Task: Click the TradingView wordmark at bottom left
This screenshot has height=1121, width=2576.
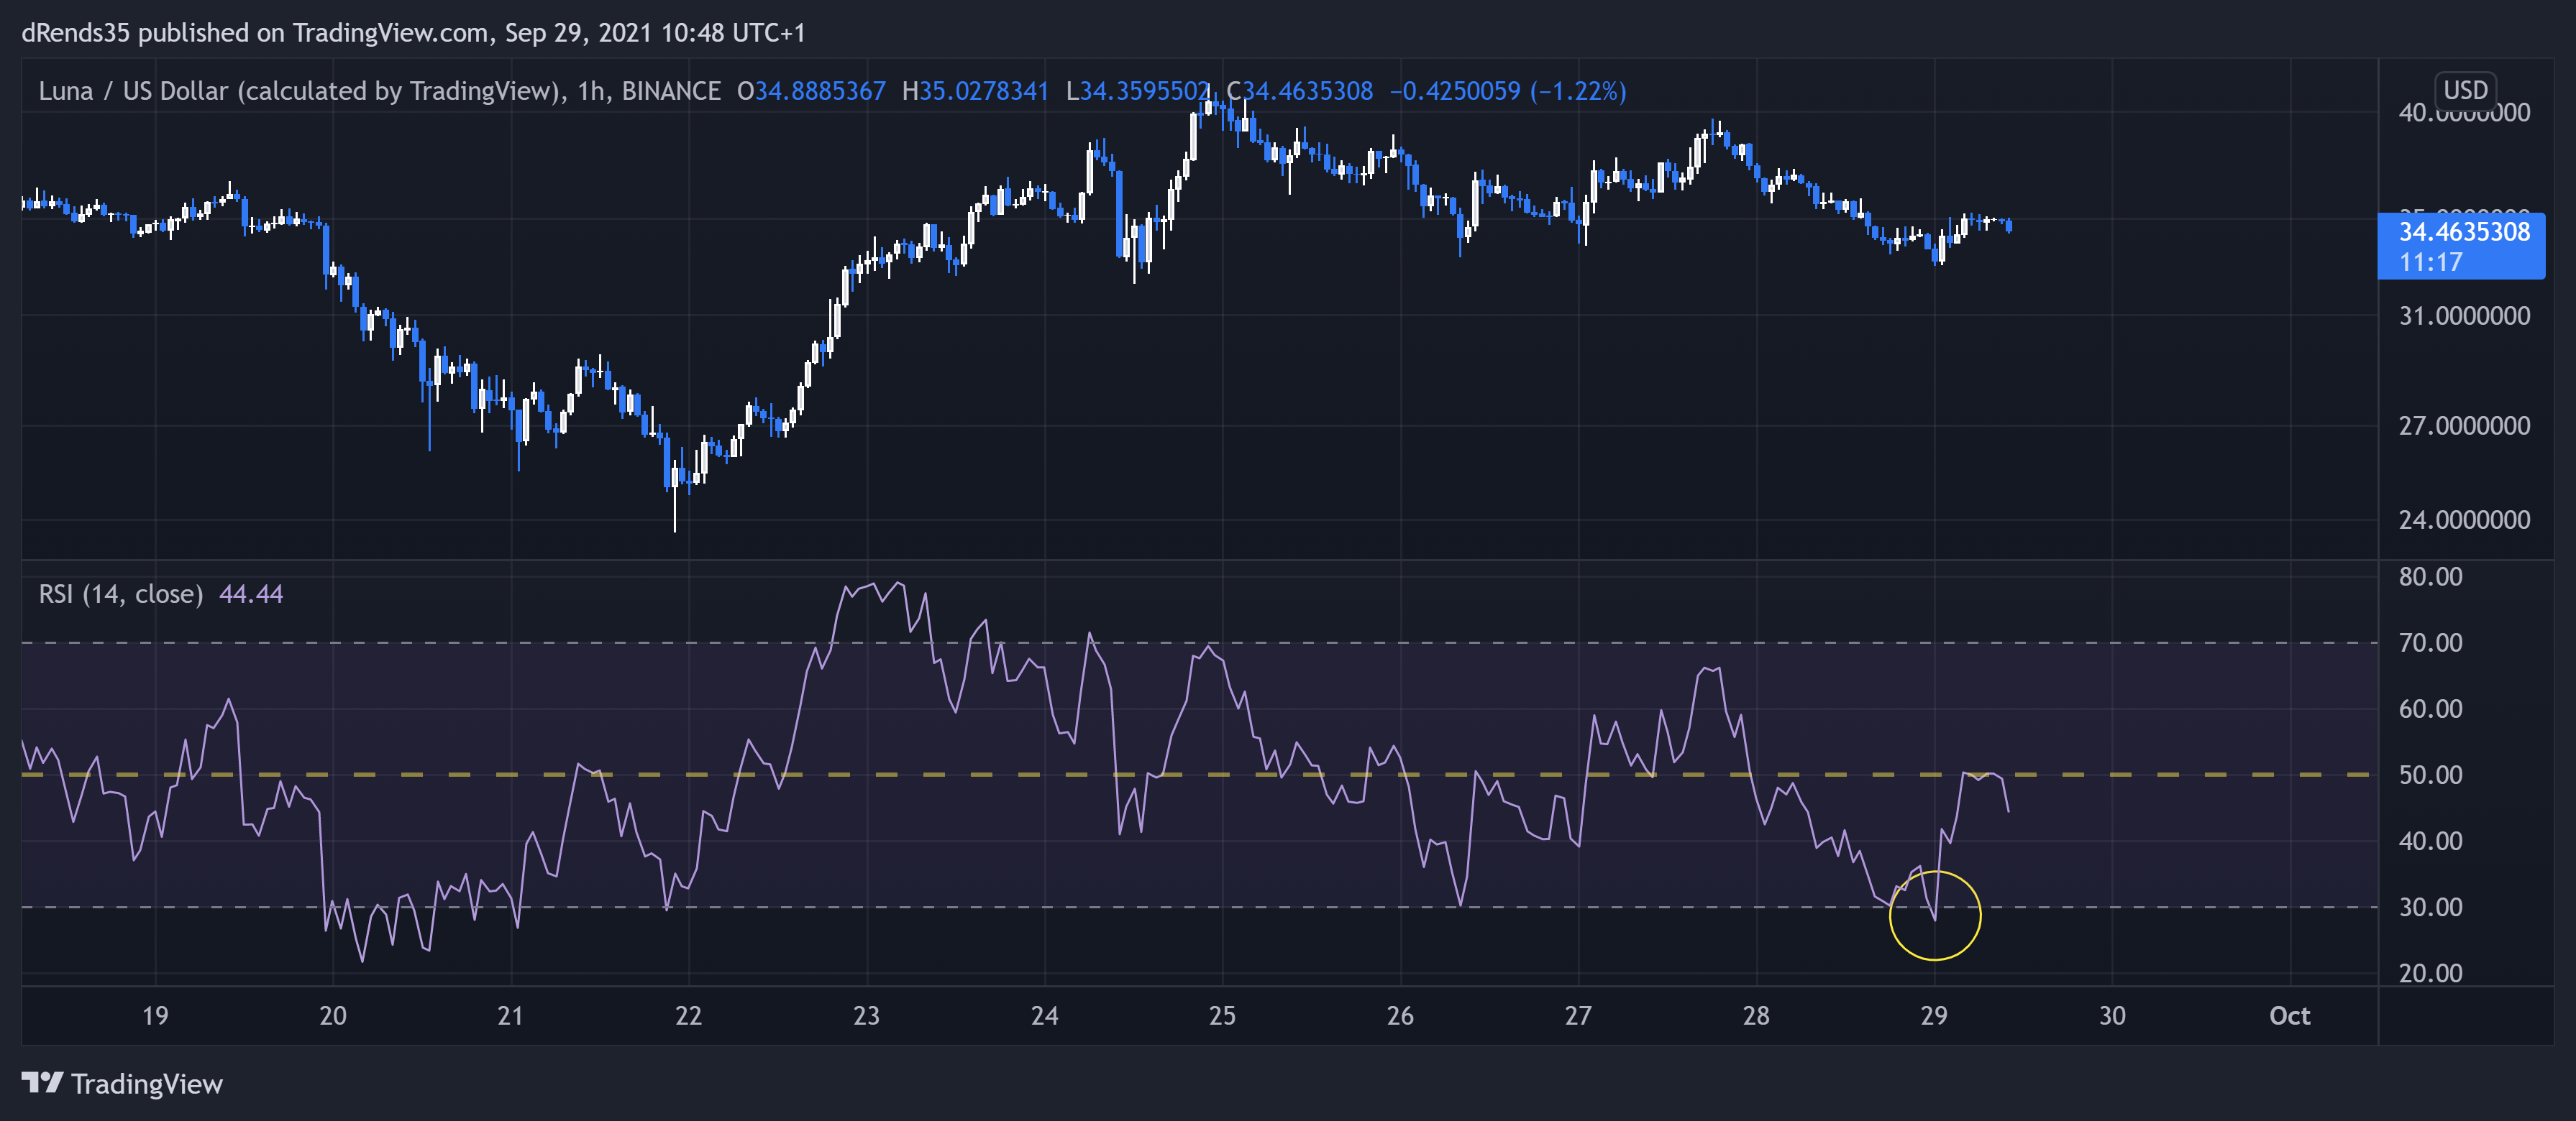Action: pos(147,1084)
